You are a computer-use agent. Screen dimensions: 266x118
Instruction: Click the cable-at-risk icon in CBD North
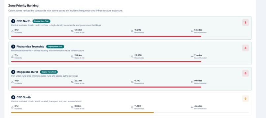point(72,31)
